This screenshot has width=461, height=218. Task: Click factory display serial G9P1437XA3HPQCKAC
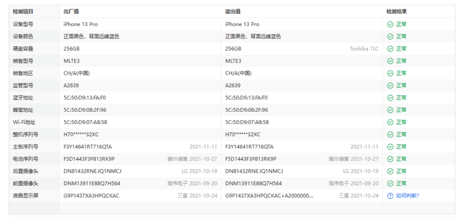pos(92,195)
